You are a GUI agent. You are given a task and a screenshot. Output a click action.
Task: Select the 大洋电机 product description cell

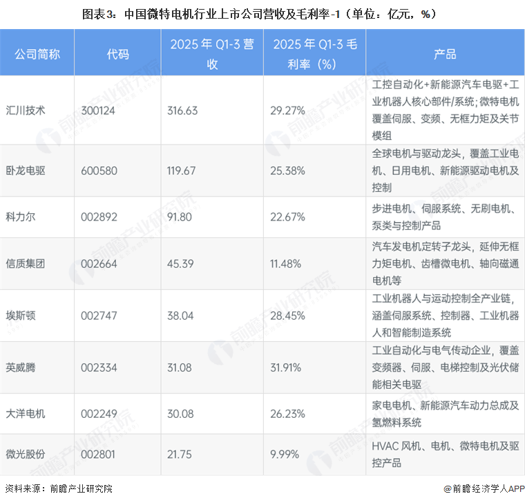click(x=446, y=414)
